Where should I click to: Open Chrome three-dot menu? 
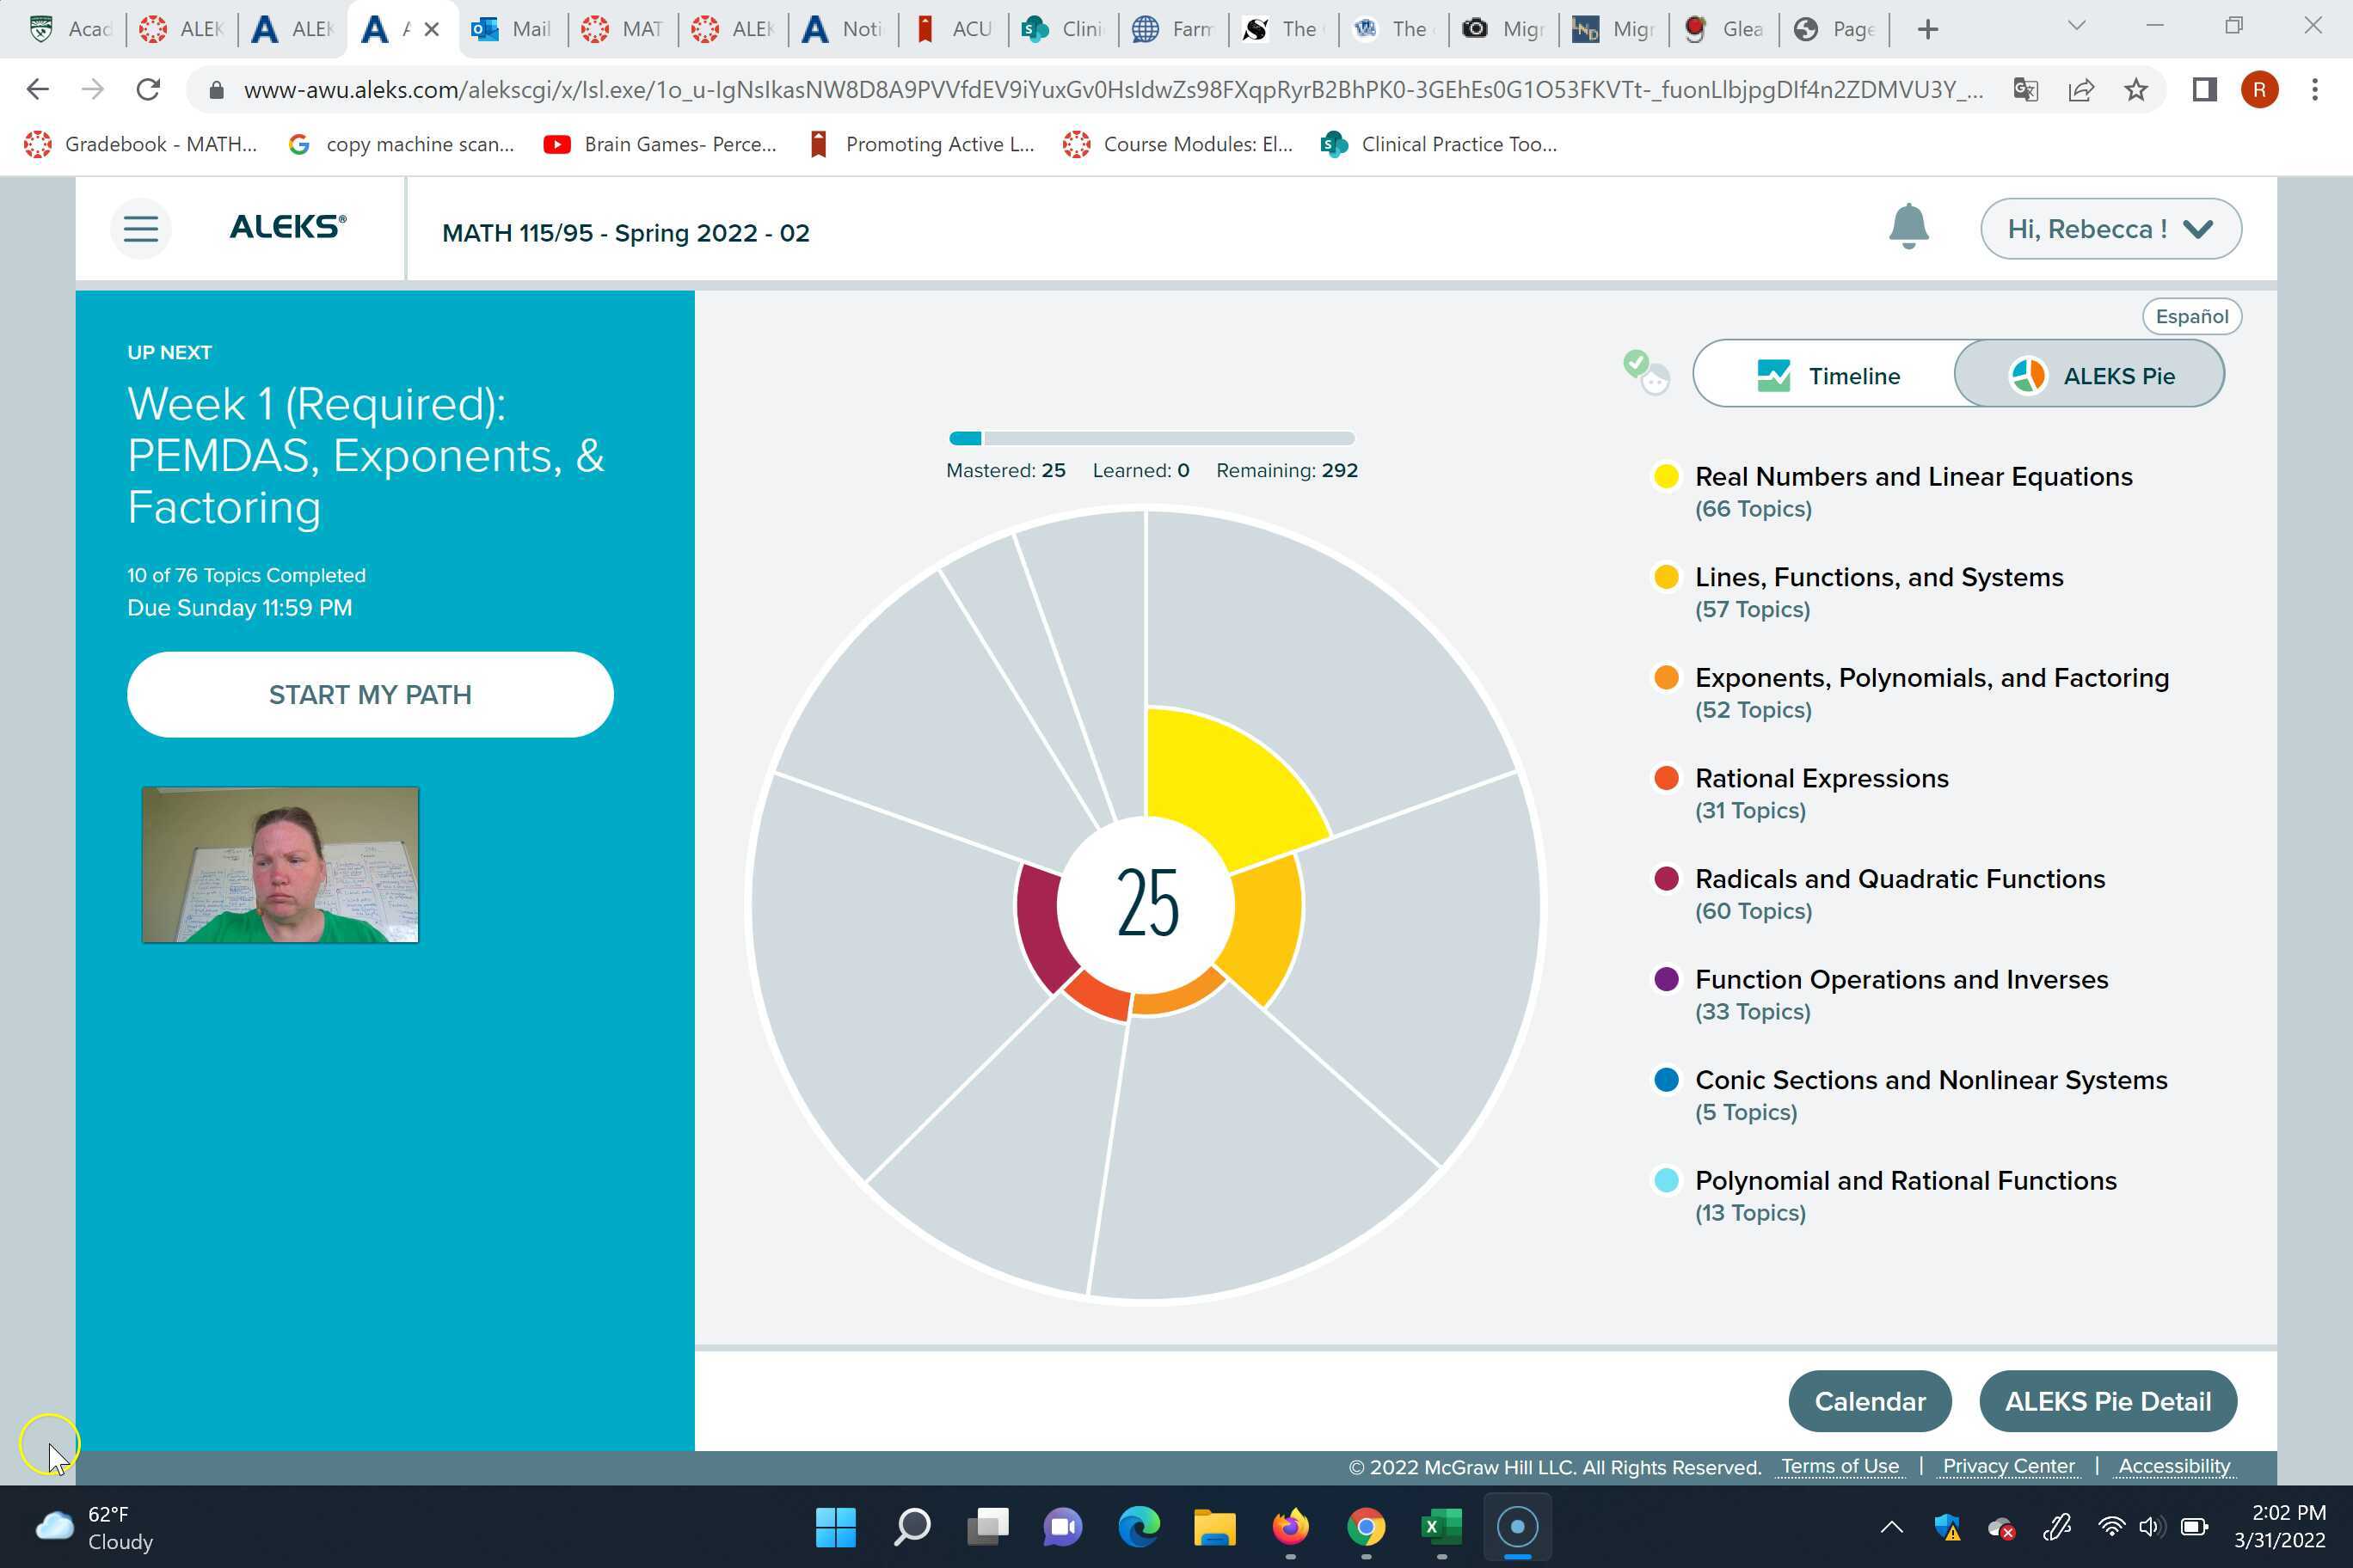[x=2315, y=90]
